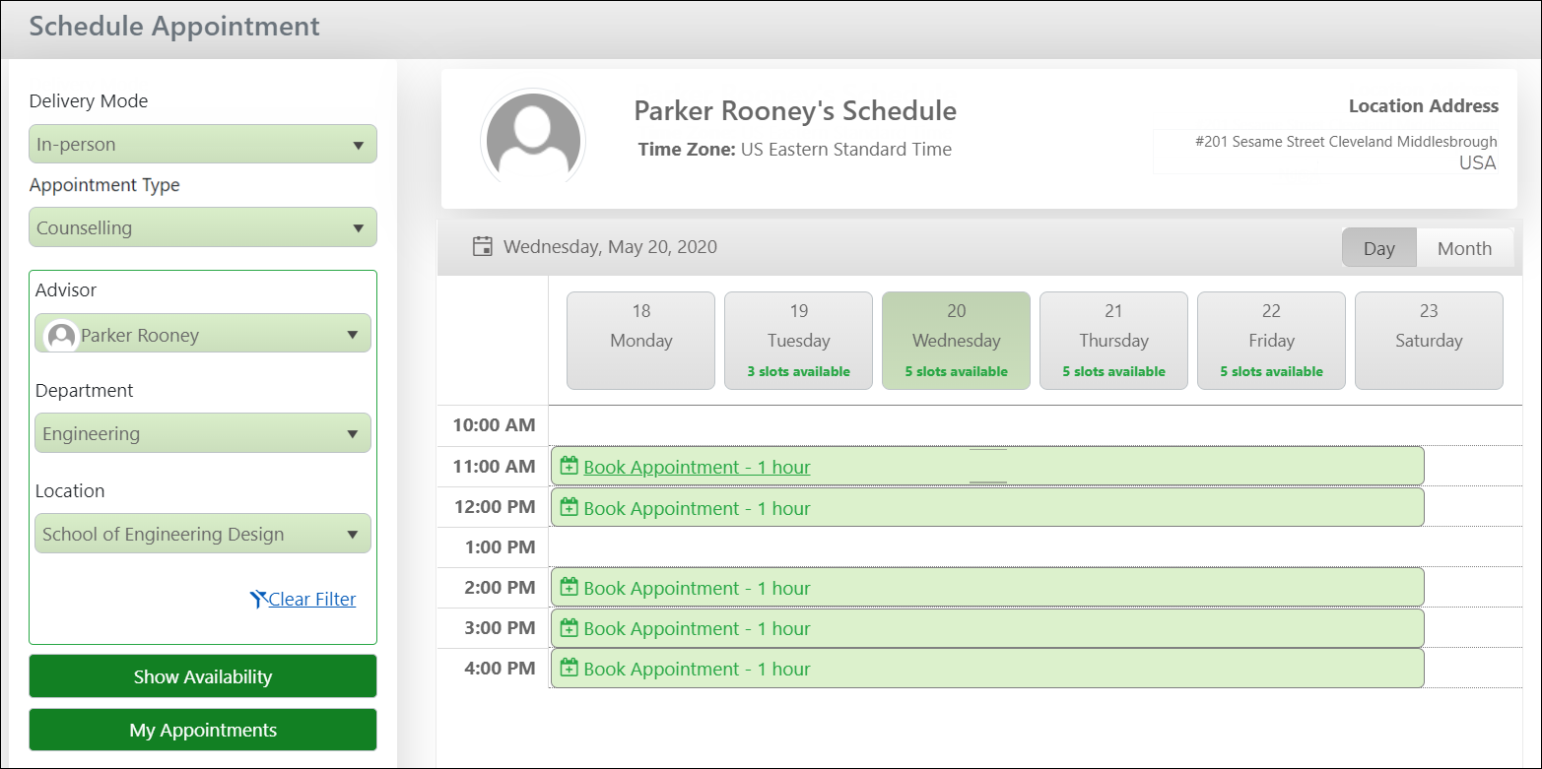The height and width of the screenshot is (769, 1542).
Task: Expand the Appointment Type dropdown
Action: tap(203, 227)
